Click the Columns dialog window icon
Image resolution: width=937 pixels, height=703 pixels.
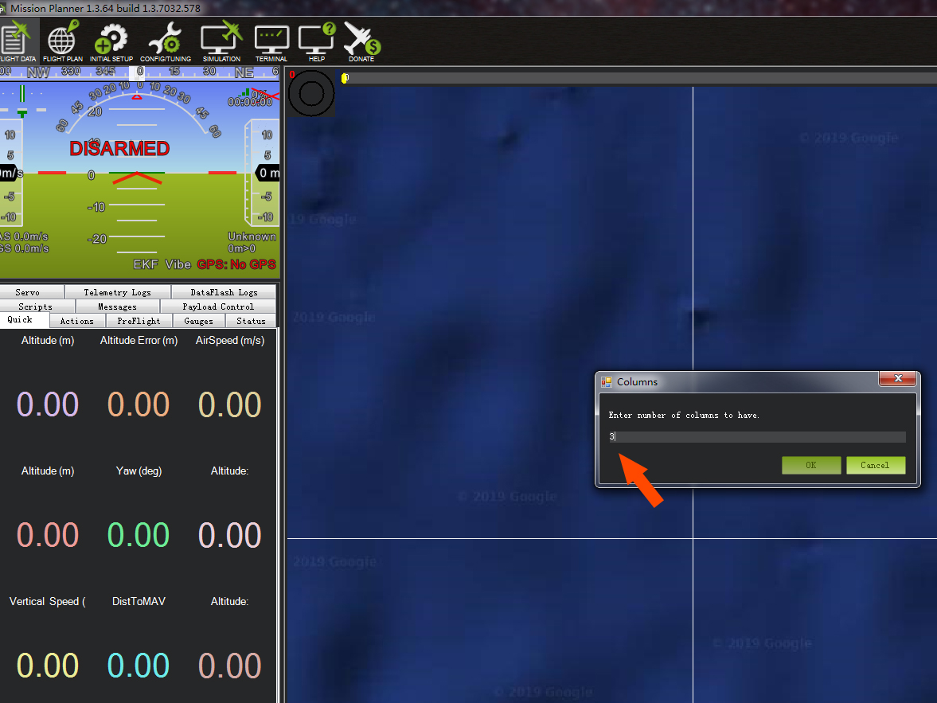(x=607, y=382)
